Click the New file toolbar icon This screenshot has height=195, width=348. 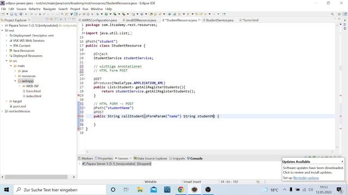(x=3, y=14)
